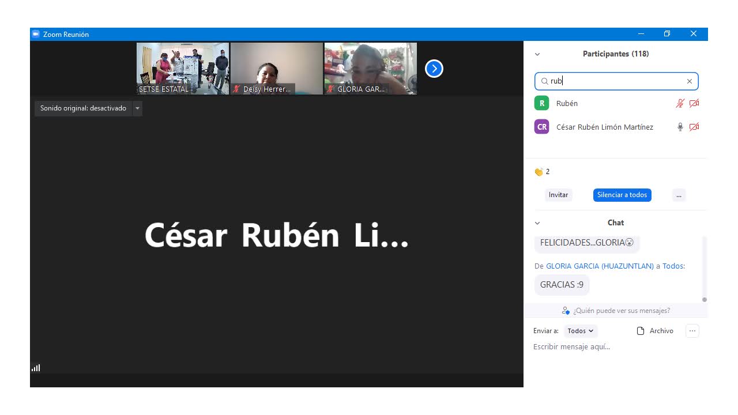Toggle Sonido original: desactivado button
Image resolution: width=738 pixels, height=415 pixels.
(x=83, y=108)
